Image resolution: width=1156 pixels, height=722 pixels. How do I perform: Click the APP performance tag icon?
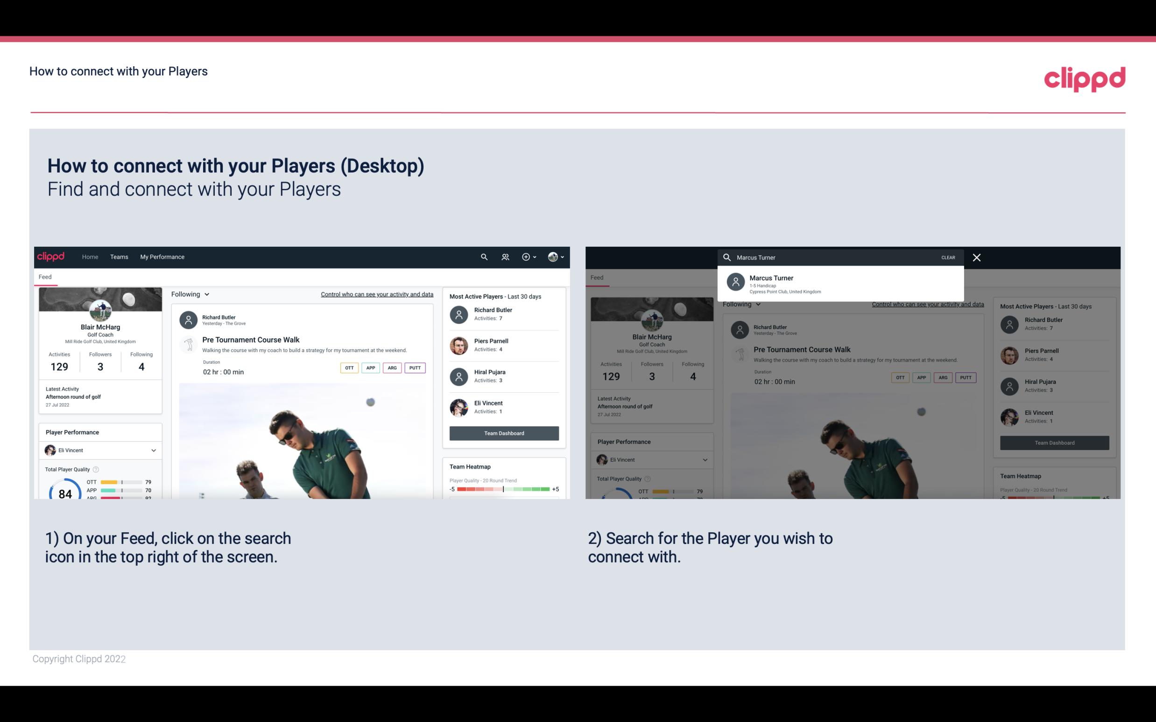369,368
